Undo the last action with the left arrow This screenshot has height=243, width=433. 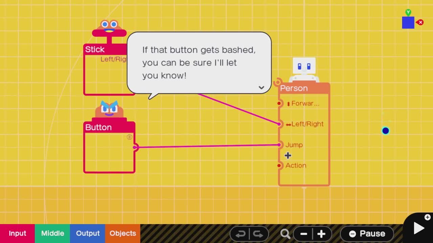241,234
